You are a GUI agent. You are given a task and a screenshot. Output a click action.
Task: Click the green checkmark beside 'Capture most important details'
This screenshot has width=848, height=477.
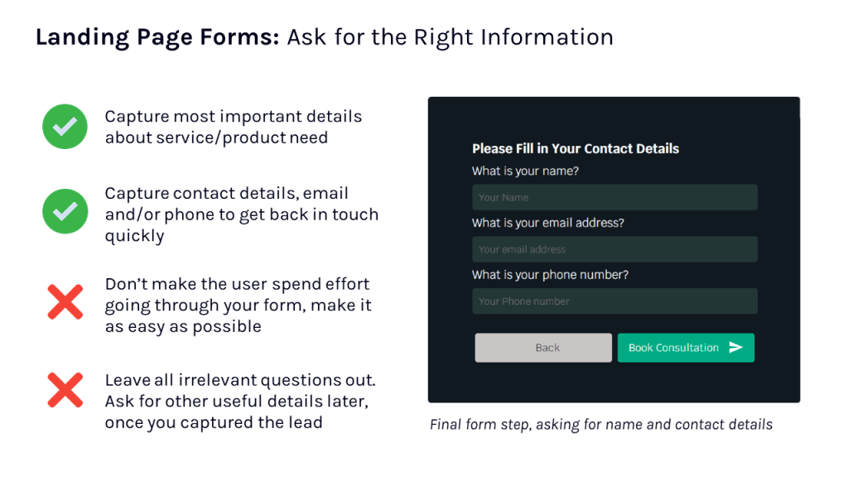pos(65,127)
